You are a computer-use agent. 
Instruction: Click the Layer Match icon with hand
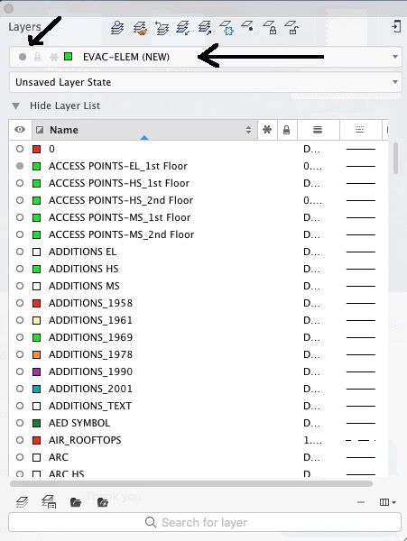click(140, 28)
